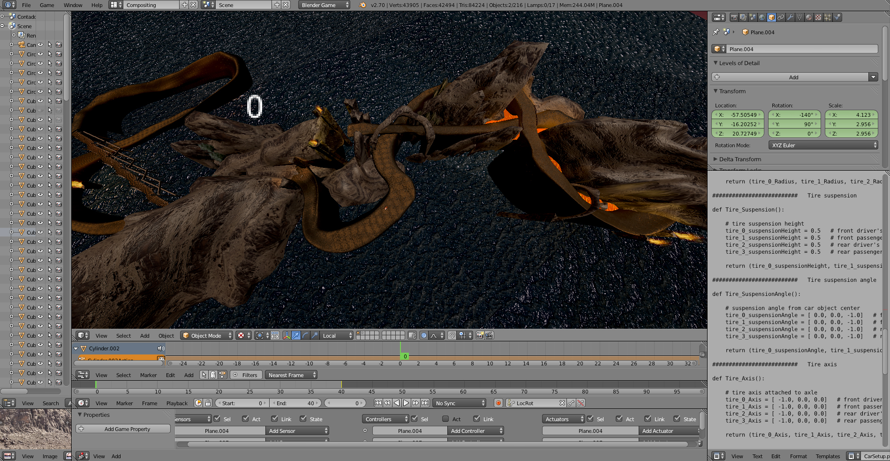Open the Modifiers wrench tab in properties
890x461 pixels.
[790, 17]
